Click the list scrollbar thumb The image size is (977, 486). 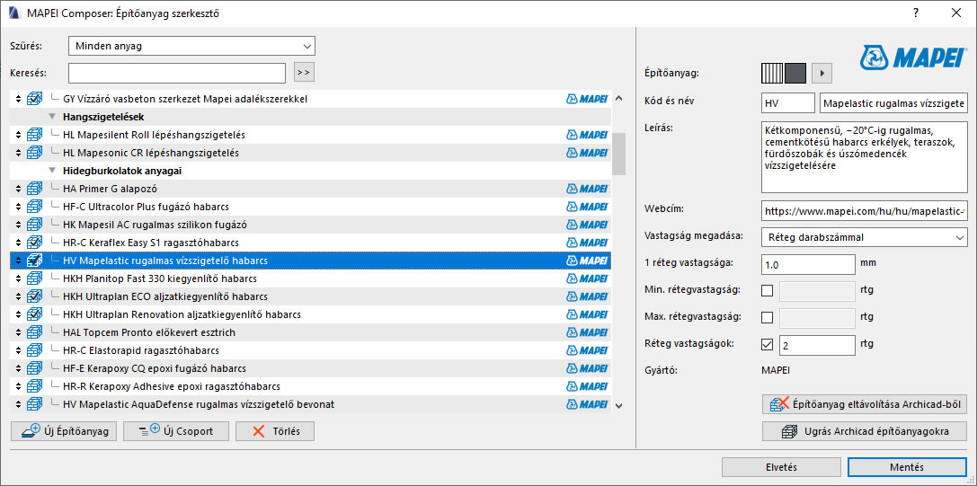[618, 154]
